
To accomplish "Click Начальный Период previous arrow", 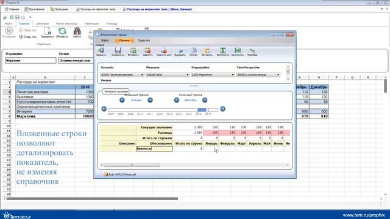I will 122,100.
